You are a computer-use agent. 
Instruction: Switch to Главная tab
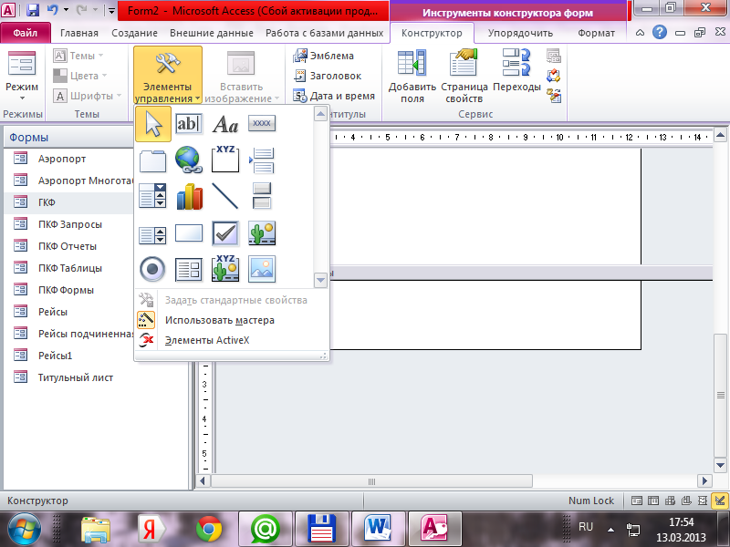(x=79, y=33)
